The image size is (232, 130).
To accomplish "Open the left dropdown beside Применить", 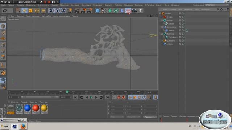I will click(117, 117).
